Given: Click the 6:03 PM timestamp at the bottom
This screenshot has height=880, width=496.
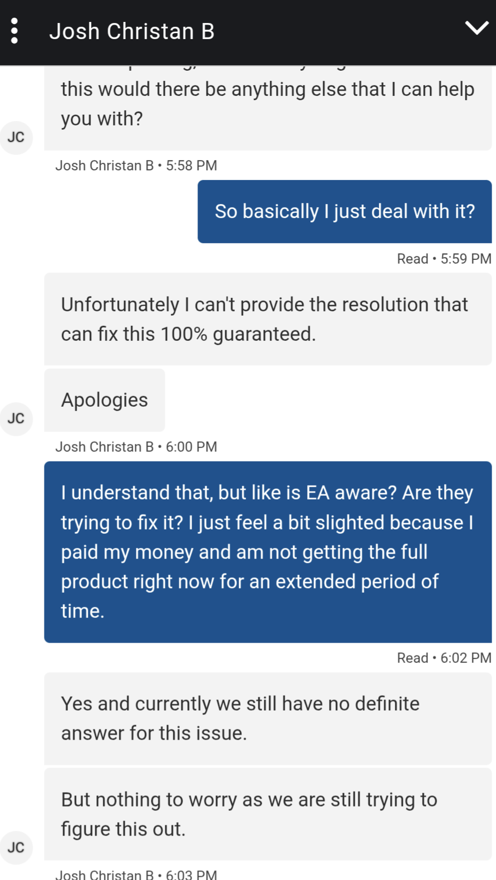Looking at the screenshot, I should pyautogui.click(x=192, y=875).
